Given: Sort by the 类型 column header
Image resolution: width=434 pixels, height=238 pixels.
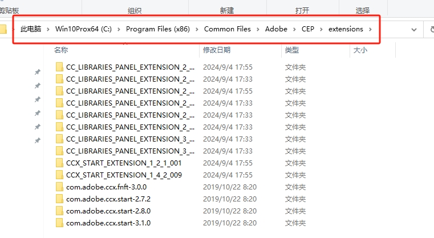Looking at the screenshot, I should [291, 50].
